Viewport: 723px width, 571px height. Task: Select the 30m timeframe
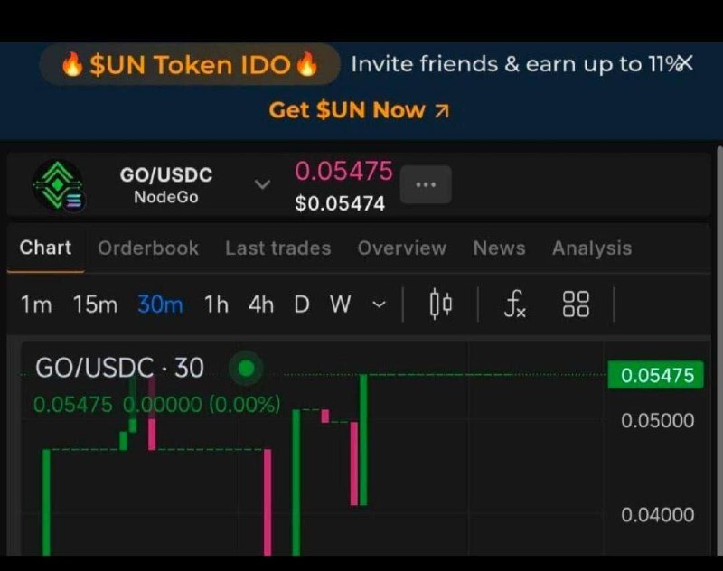[161, 304]
